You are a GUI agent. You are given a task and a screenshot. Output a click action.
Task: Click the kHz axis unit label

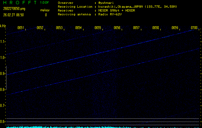point(3,26)
